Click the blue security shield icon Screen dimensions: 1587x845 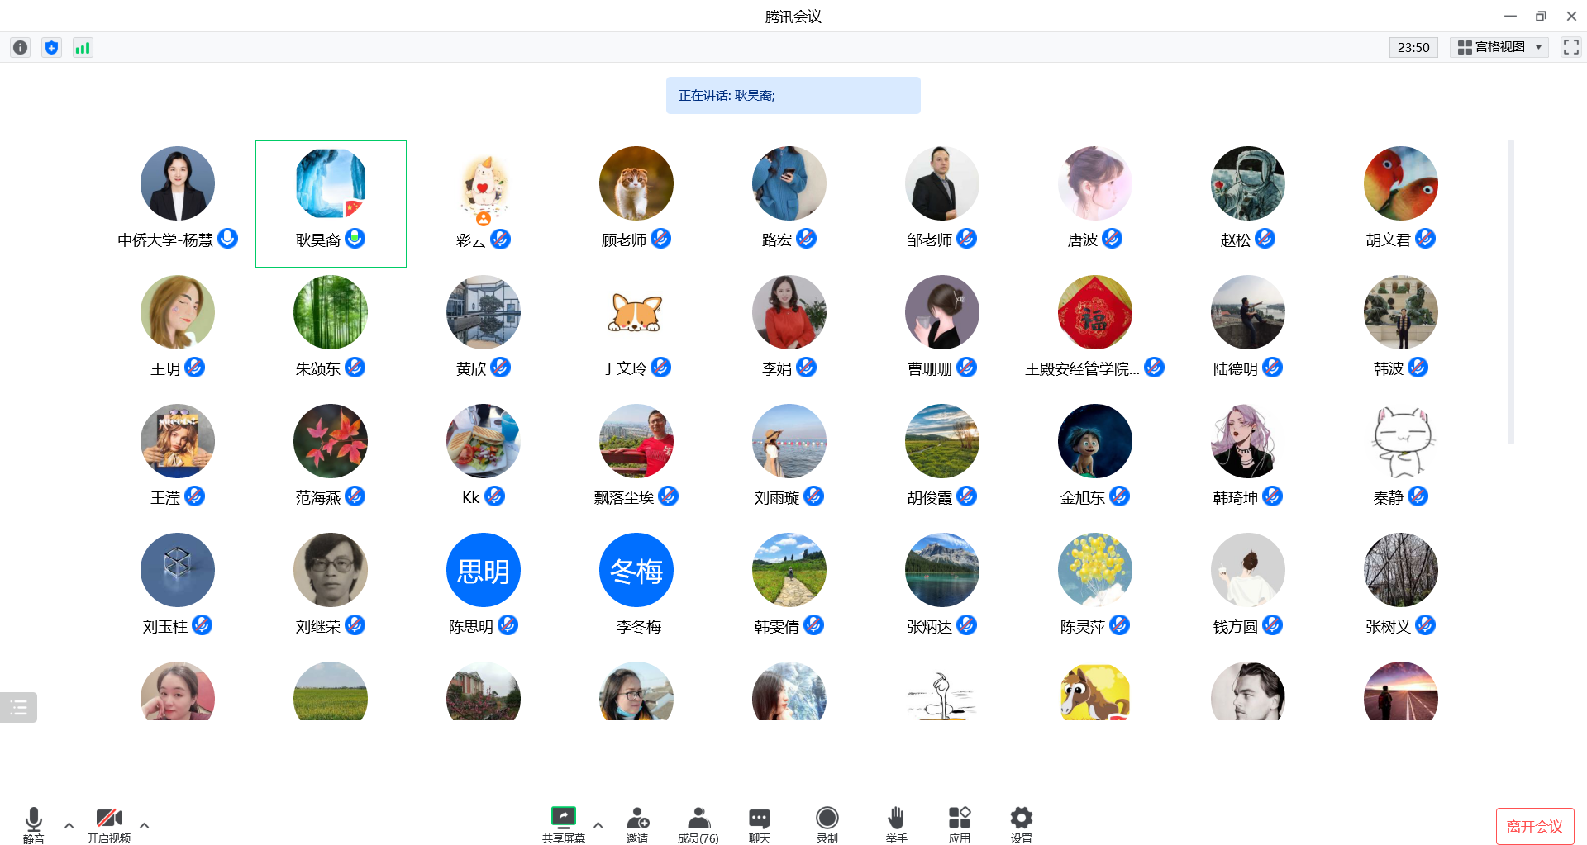click(x=51, y=48)
